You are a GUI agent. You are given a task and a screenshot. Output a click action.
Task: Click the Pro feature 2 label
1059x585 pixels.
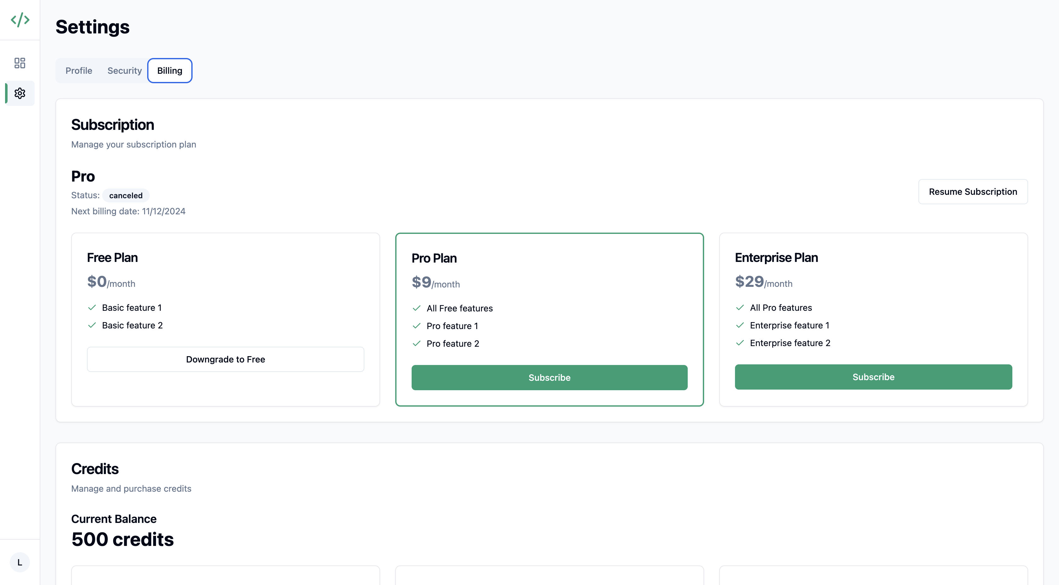click(453, 344)
